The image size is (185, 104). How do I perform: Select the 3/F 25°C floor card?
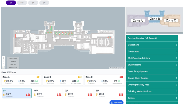pyautogui.click(x=109, y=93)
